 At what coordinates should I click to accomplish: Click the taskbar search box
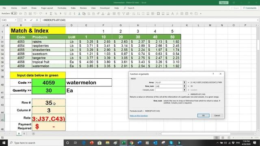tap(36, 143)
